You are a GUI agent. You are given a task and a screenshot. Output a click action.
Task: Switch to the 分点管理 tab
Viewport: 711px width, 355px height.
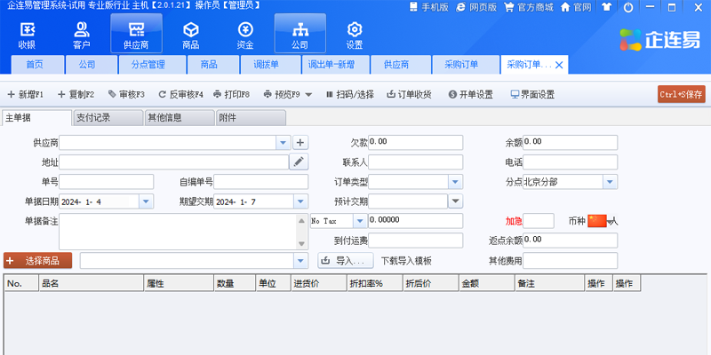[152, 65]
